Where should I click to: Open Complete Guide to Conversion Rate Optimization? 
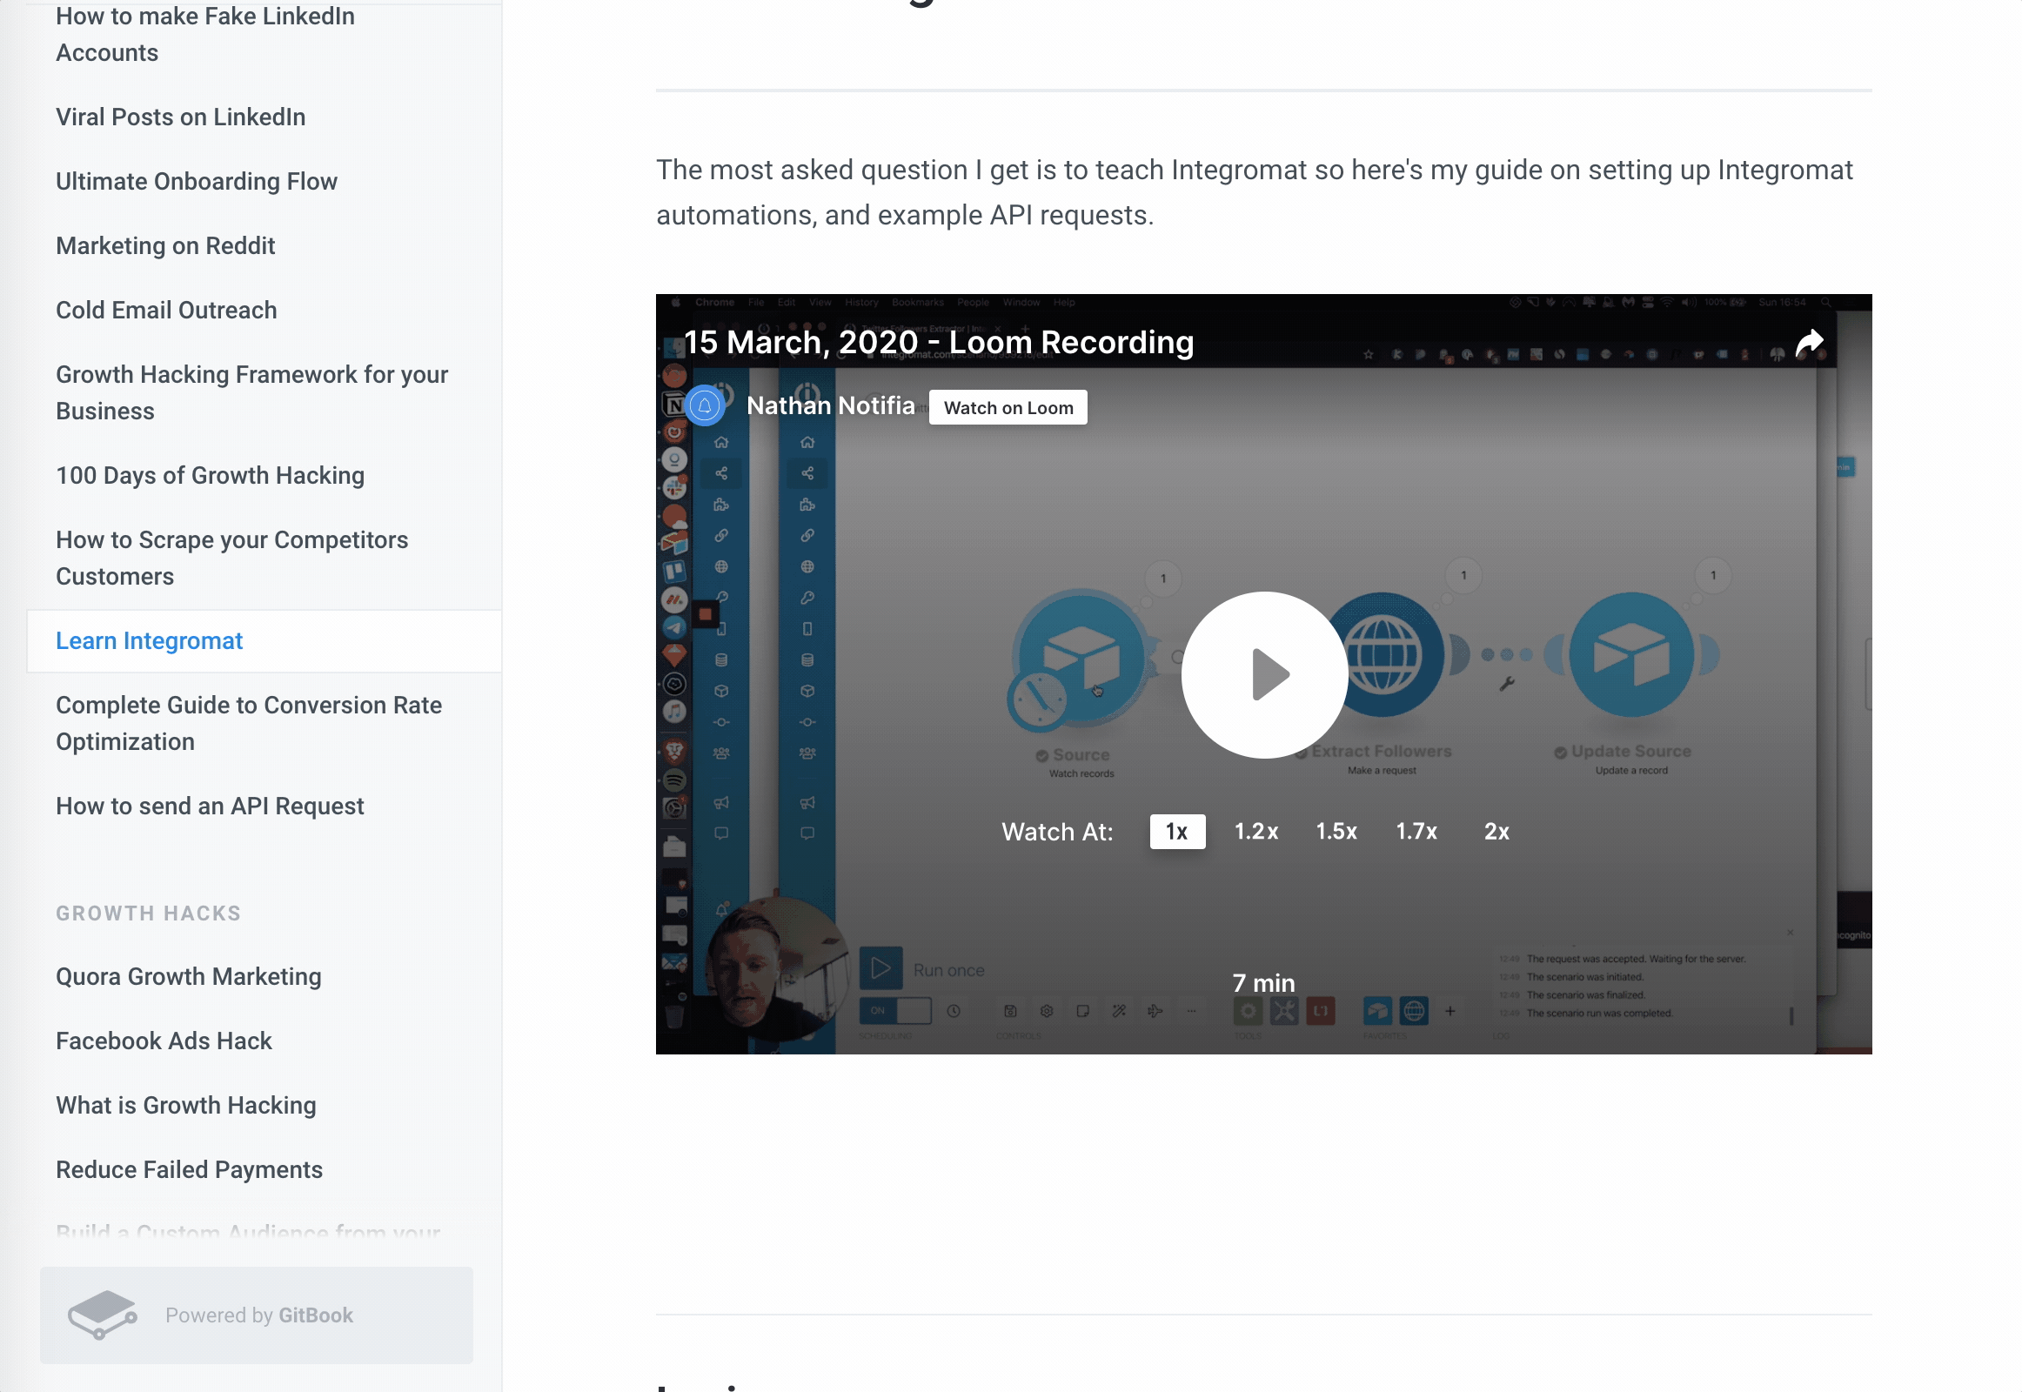249,723
